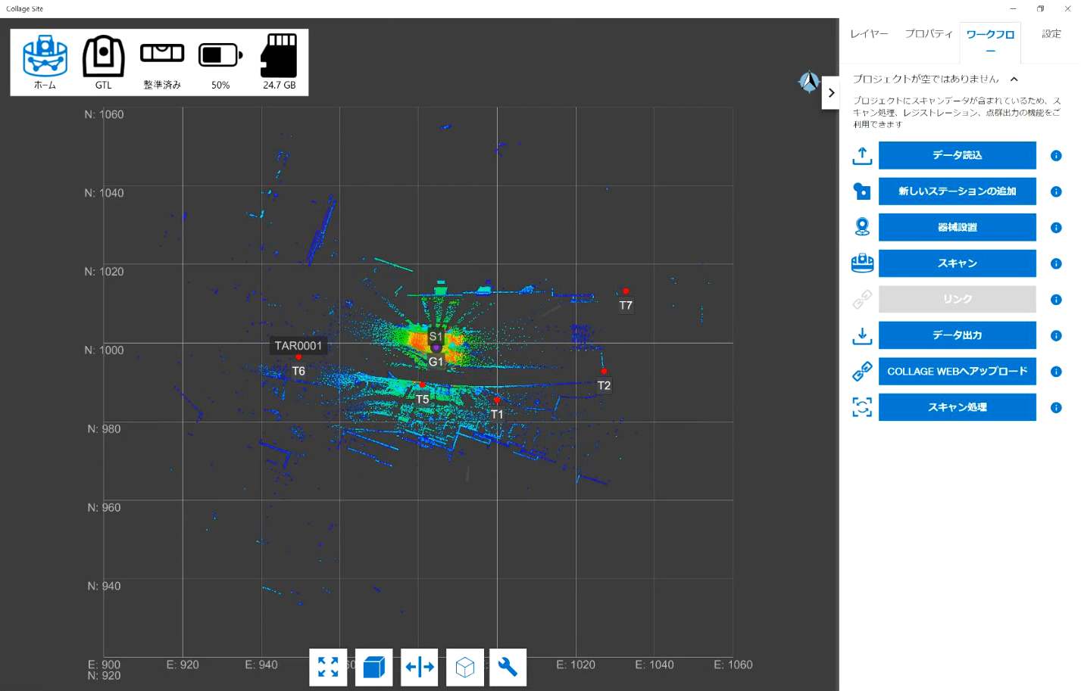
Task: Click the grey chain icon beside リンク
Action: pyautogui.click(x=862, y=300)
